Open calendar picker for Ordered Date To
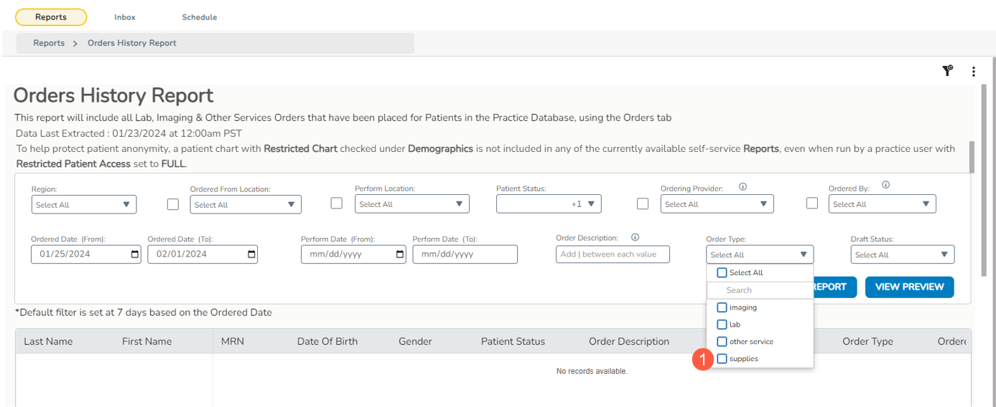Viewport: 996px width, 407px height. 251,254
